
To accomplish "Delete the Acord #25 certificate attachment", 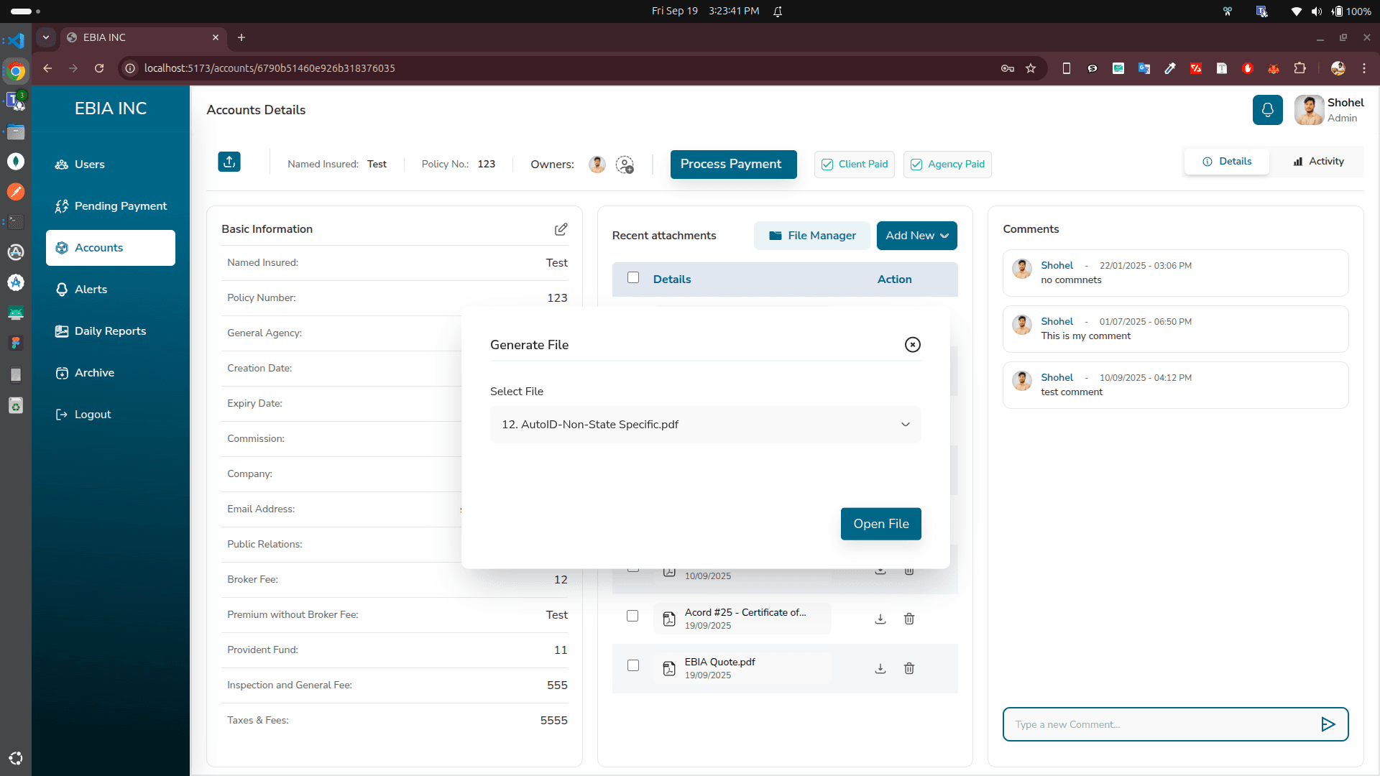I will 908,619.
